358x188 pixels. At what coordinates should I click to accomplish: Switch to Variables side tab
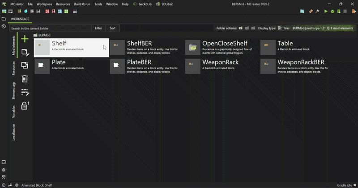click(x=14, y=111)
